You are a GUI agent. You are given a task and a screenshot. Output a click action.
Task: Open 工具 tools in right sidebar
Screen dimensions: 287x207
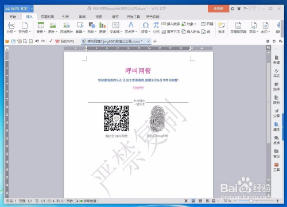[x=276, y=167]
